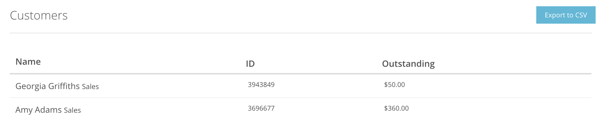Select the Amy Adams table row
This screenshot has height=128, width=604.
click(x=301, y=110)
